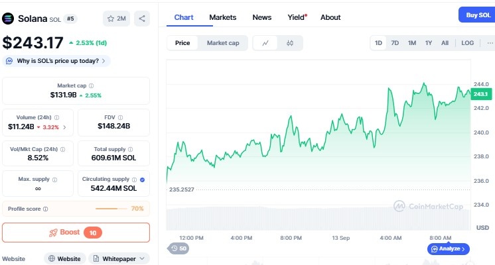The width and height of the screenshot is (495, 265).
Task: Click the 13 Sep date axis label
Action: pos(340,238)
